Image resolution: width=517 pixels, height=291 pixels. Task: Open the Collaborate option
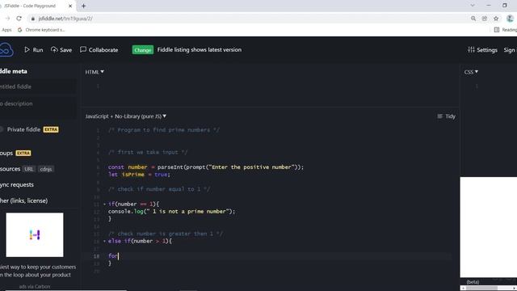99,50
